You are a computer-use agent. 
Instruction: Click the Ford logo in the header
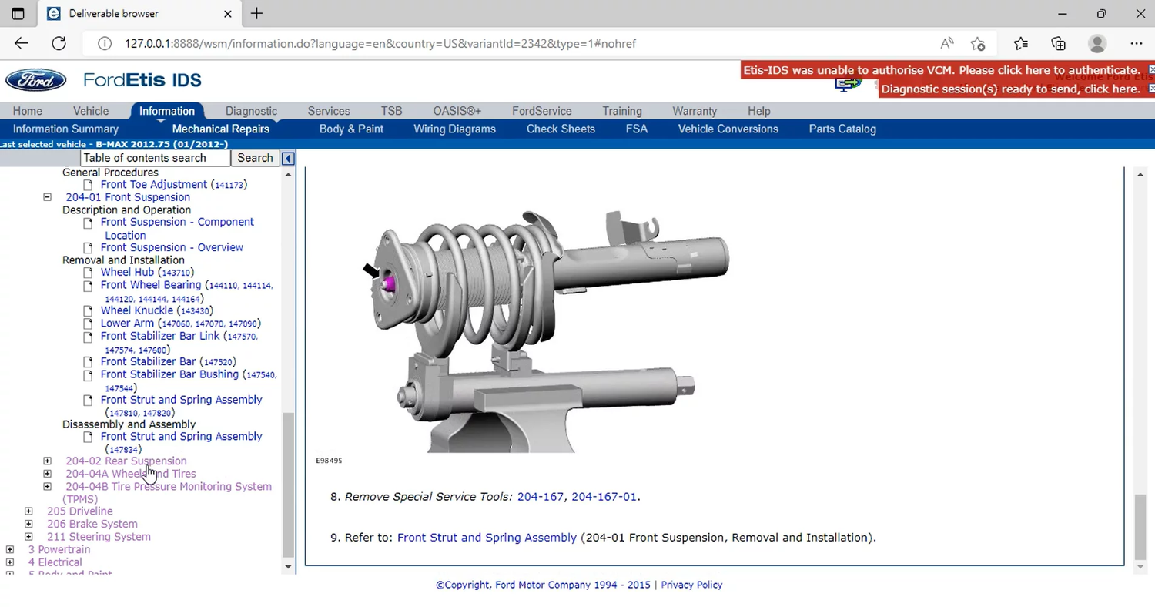click(x=35, y=80)
